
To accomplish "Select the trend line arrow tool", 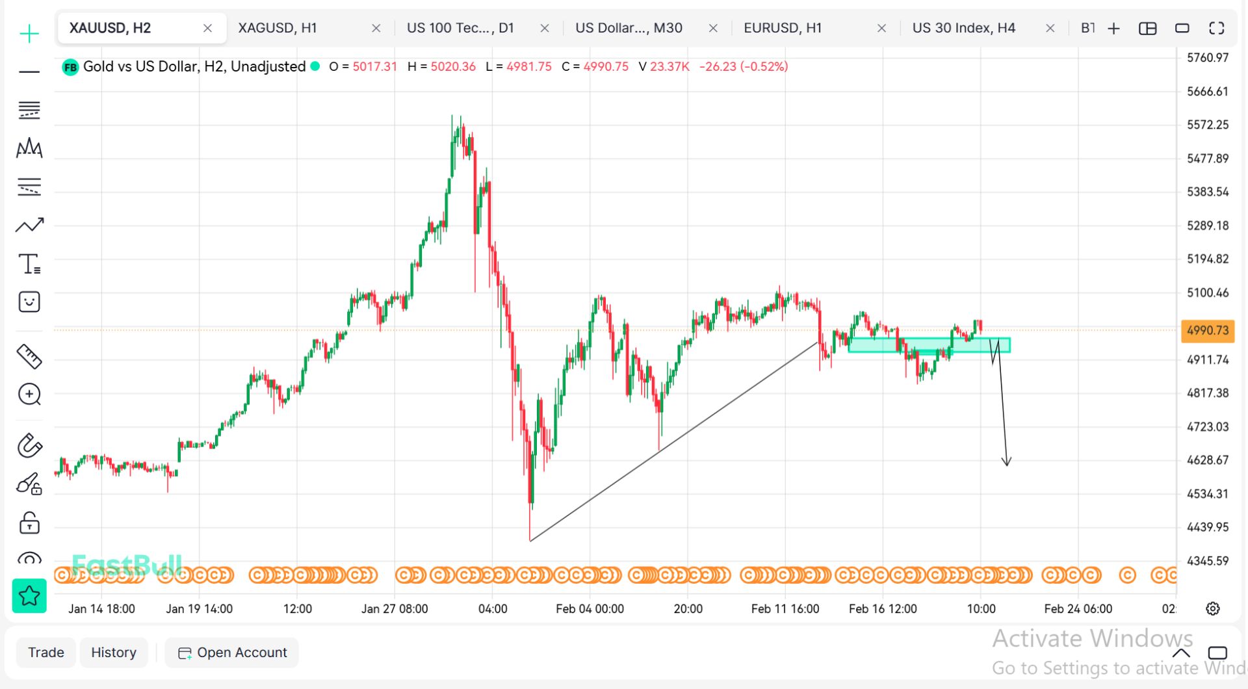I will pyautogui.click(x=29, y=226).
